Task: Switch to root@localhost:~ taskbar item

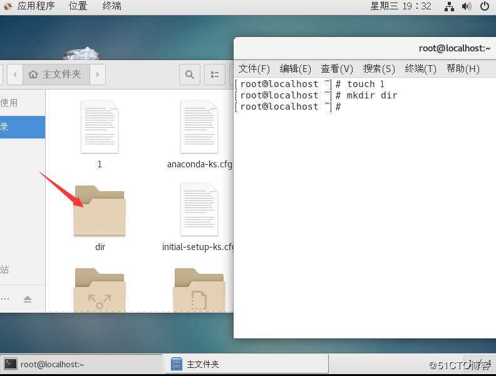Action: [81, 364]
